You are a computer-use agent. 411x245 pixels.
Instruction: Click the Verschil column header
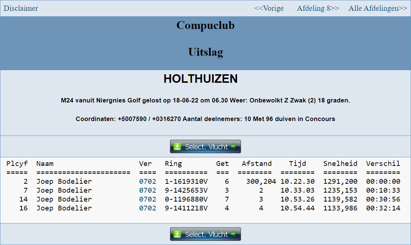pos(383,164)
